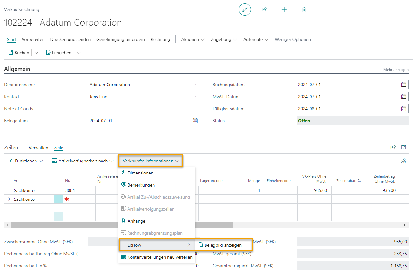Click Weniger Optionen
This screenshot has width=413, height=272.
293,39
